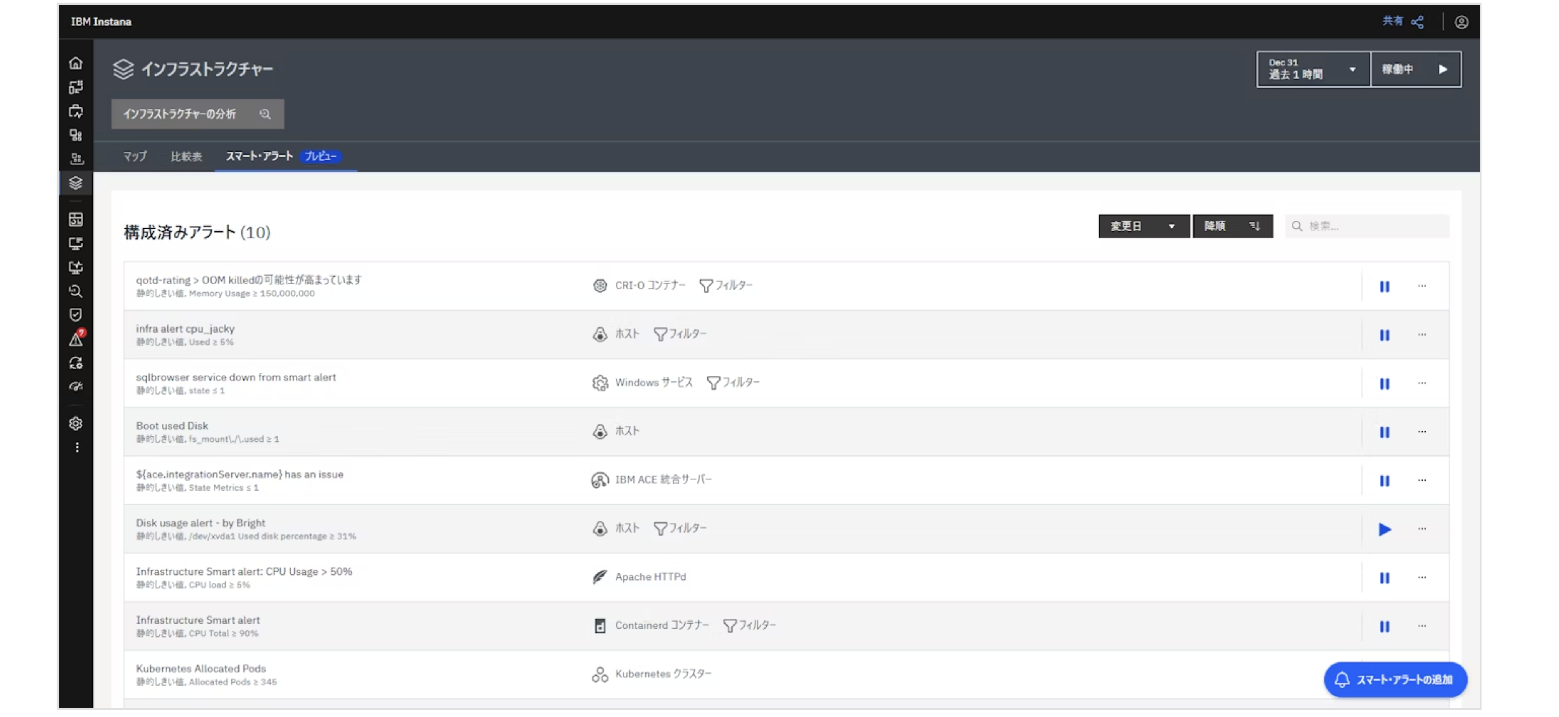
Task: Click the インフラストラクチャーの分析 button
Action: point(197,114)
